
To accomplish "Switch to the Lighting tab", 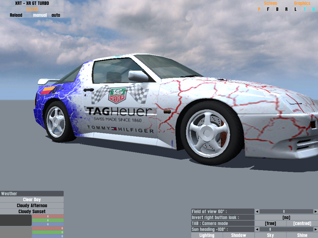I will point(207,235).
